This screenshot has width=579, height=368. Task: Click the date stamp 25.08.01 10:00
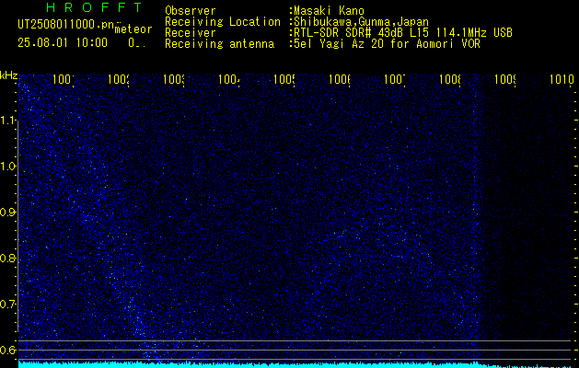tap(63, 43)
